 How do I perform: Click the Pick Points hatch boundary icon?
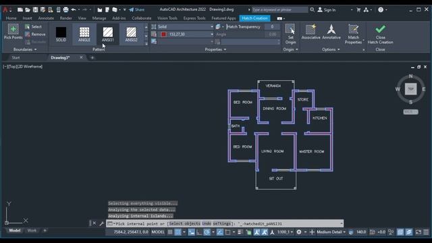(13, 29)
